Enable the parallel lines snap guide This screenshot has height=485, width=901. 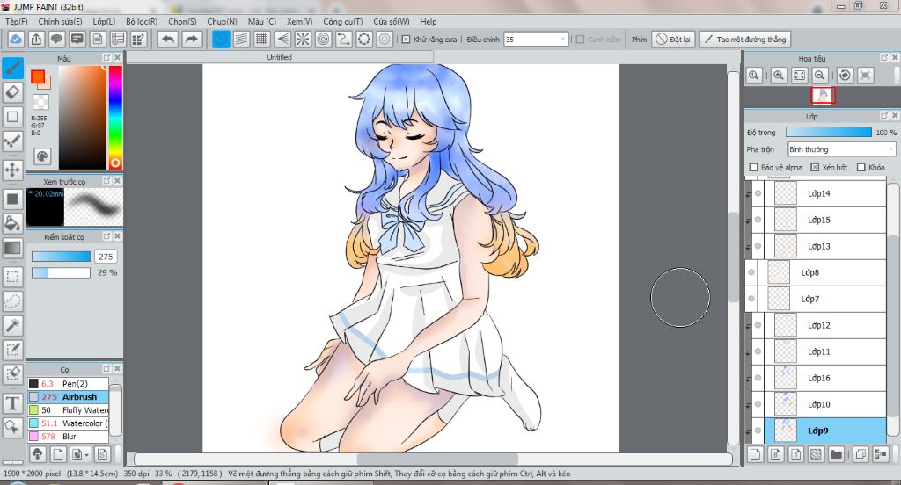241,39
